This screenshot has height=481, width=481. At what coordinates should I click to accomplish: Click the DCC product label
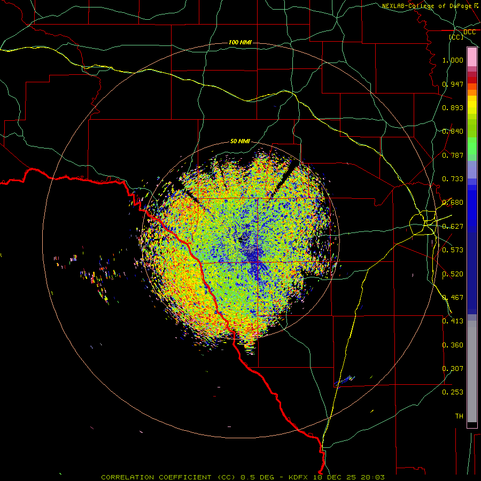pos(469,32)
